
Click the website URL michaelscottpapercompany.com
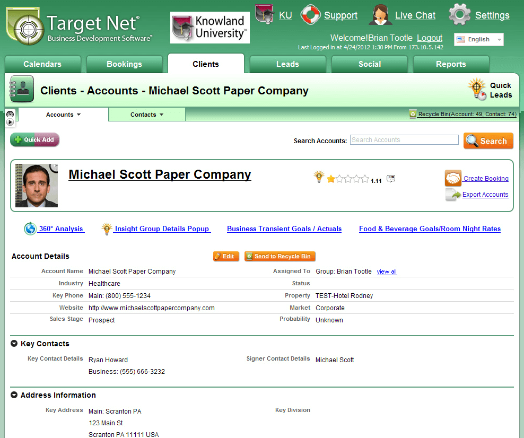[x=151, y=308]
